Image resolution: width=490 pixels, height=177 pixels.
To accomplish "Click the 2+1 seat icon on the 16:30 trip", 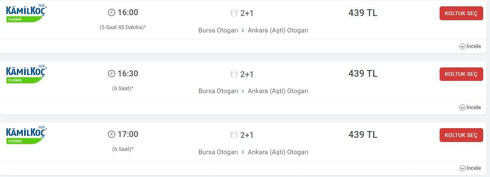I will click(x=234, y=74).
